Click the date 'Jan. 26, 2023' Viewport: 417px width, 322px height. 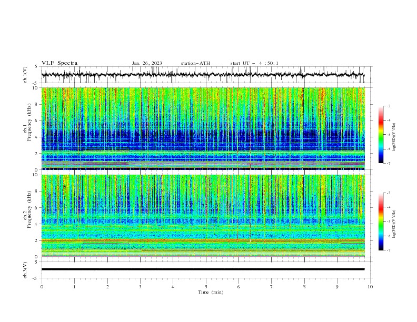coord(147,63)
